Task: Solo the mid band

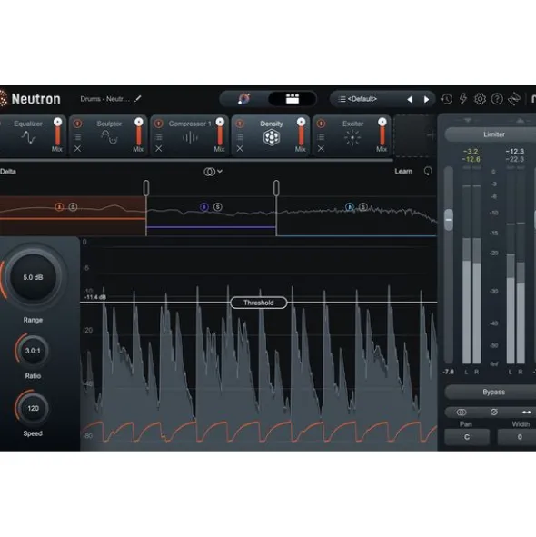Action: click(218, 207)
